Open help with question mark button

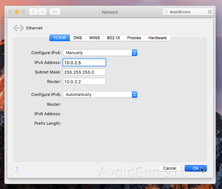click(x=16, y=169)
